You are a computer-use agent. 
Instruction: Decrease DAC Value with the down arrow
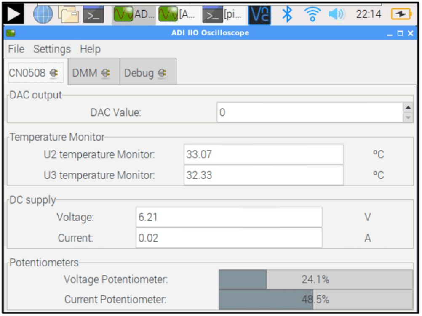(408, 118)
